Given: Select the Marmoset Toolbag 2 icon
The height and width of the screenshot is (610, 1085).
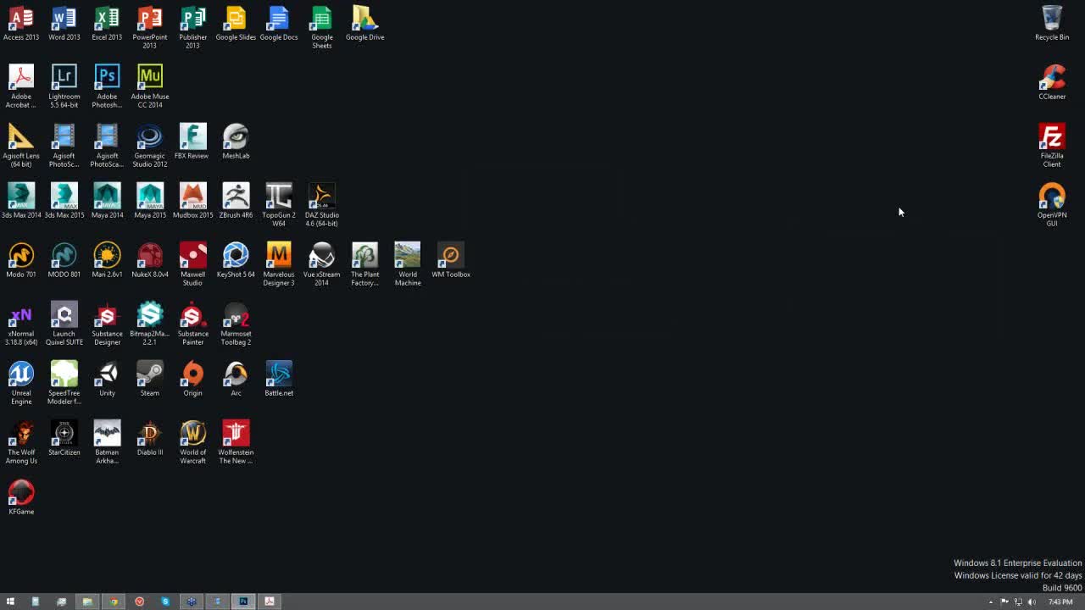Looking at the screenshot, I should 236,324.
